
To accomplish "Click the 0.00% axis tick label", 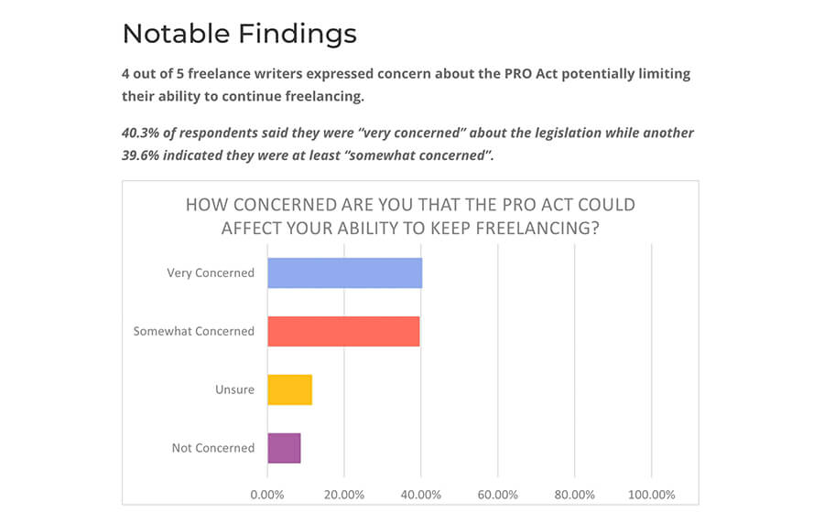I will [x=267, y=495].
